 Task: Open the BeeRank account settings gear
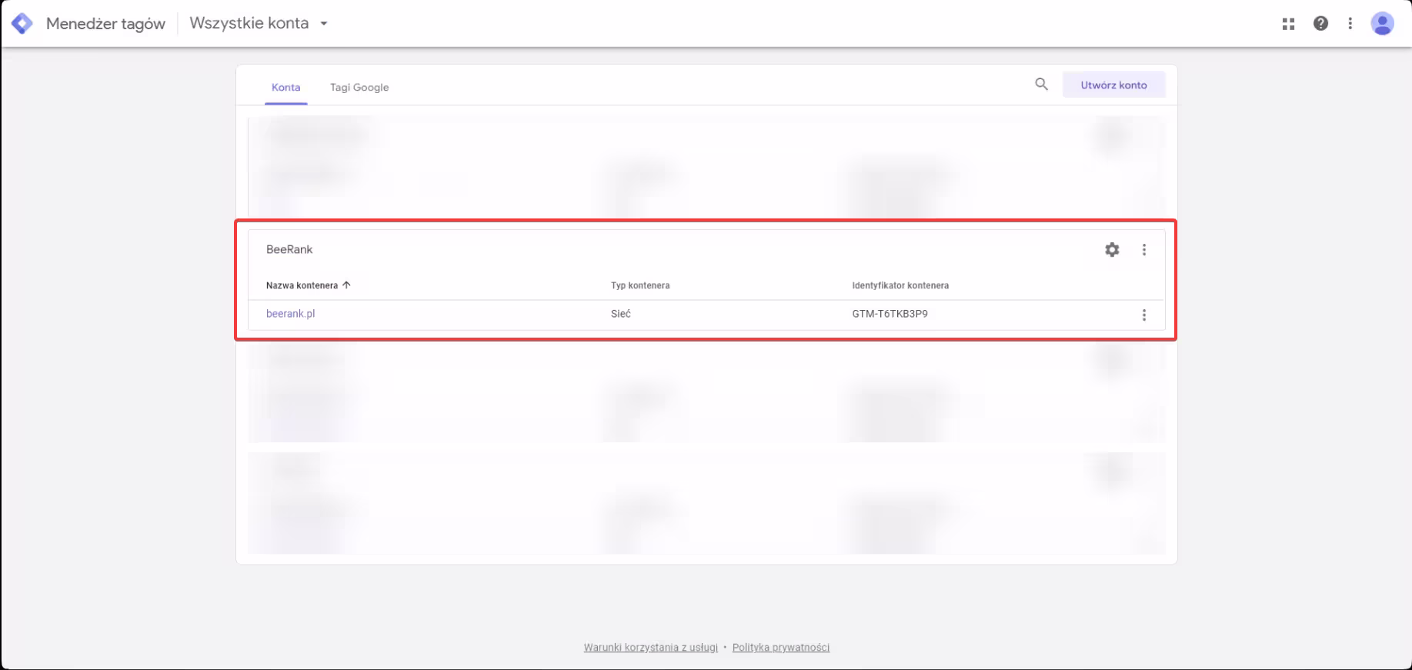pos(1112,249)
